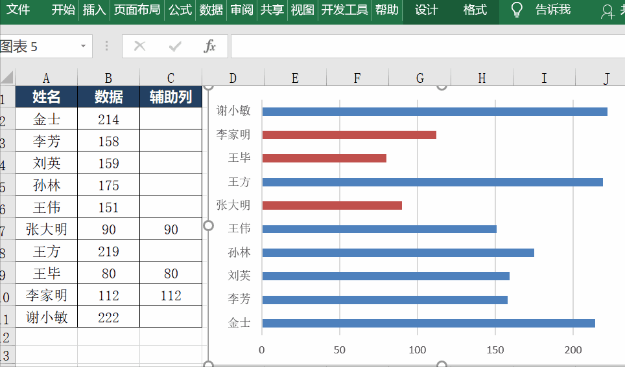
Task: Open the 公式 ribbon tab
Action: pyautogui.click(x=180, y=10)
